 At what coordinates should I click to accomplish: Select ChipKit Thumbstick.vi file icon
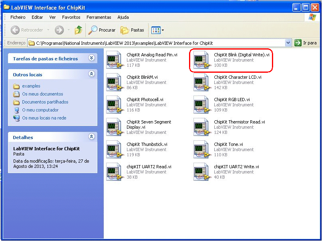tap(115, 150)
